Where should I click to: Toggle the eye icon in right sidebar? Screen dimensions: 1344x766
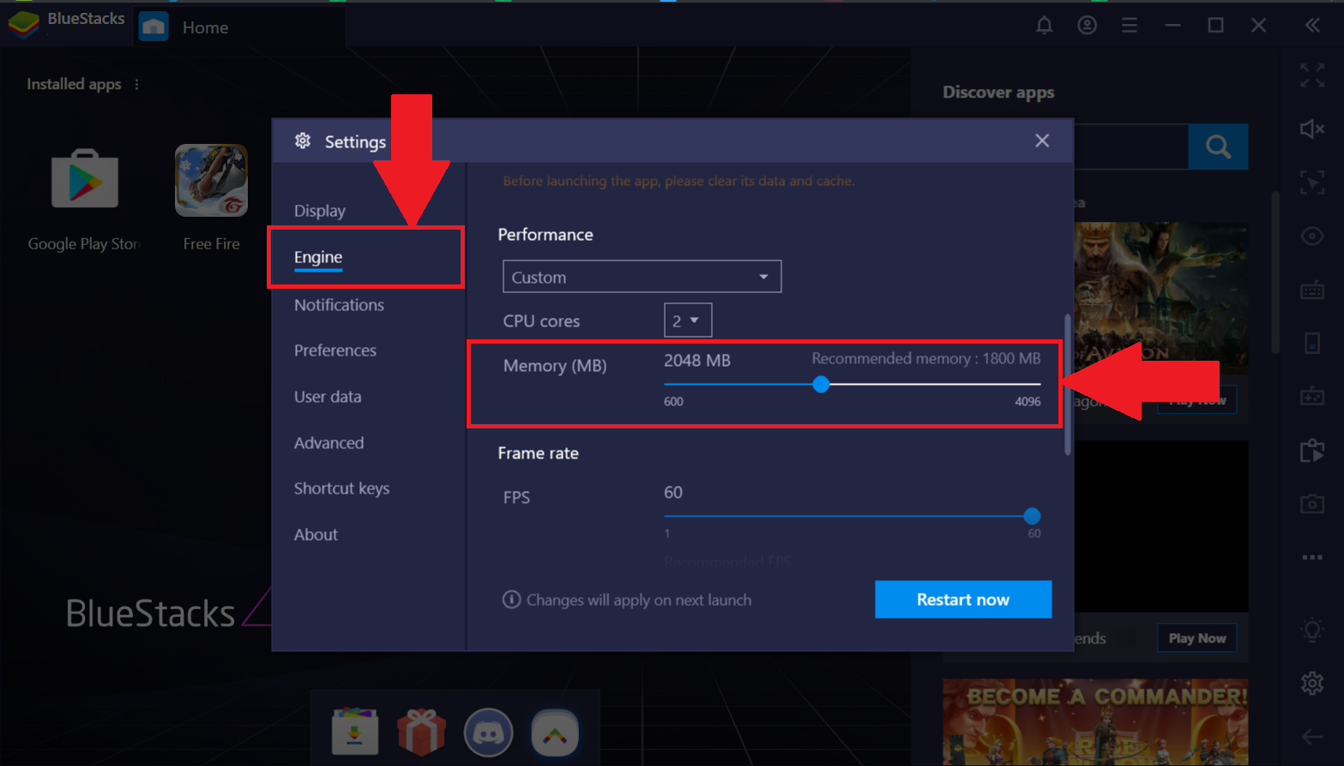pyautogui.click(x=1312, y=236)
